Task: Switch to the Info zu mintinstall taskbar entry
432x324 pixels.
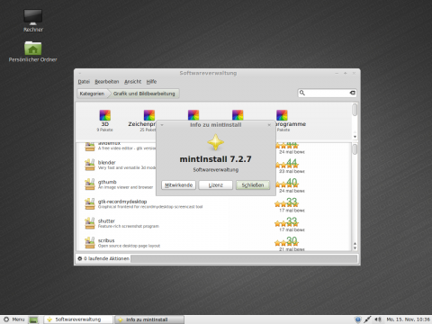Action: (x=149, y=319)
